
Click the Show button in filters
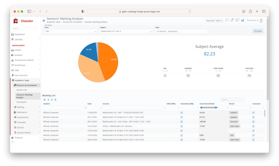click(258, 31)
